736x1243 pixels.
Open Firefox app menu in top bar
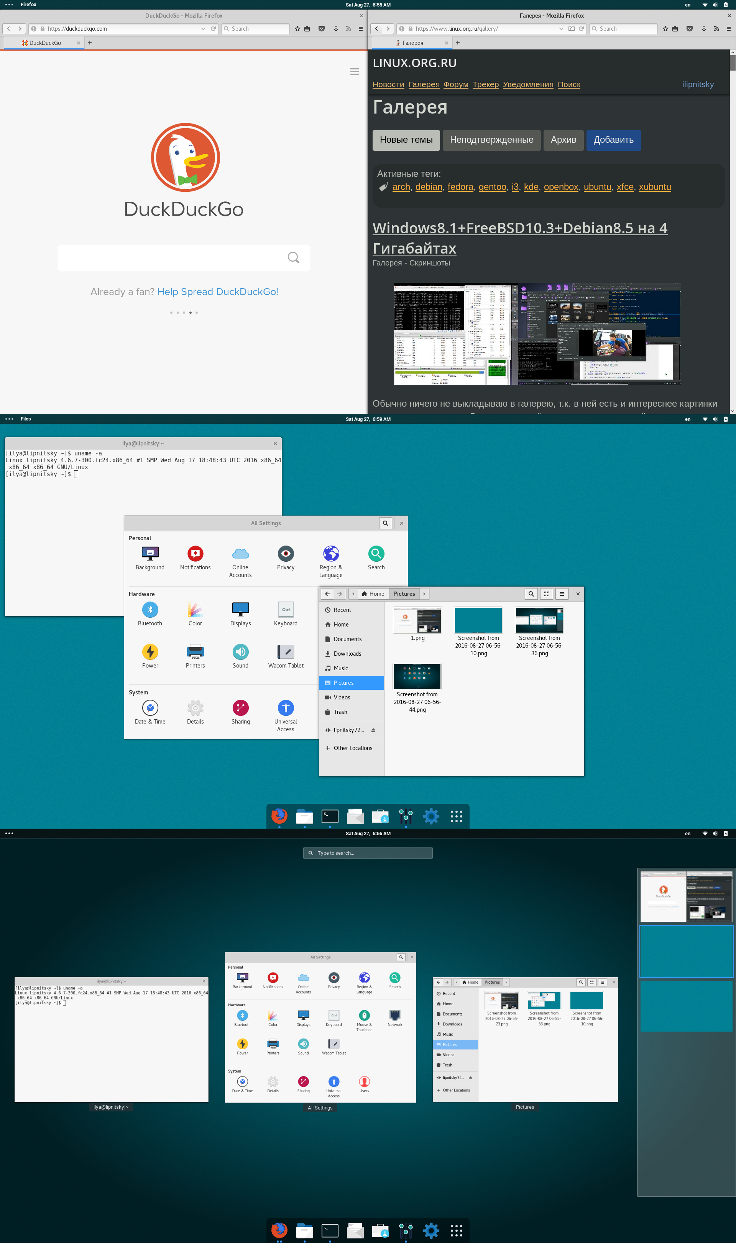(x=28, y=5)
